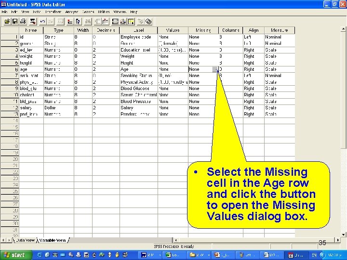Click the Measure column header
The width and height of the screenshot is (347, 260).
pos(280,30)
